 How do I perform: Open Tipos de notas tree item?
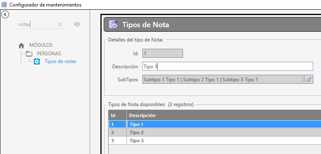point(61,61)
